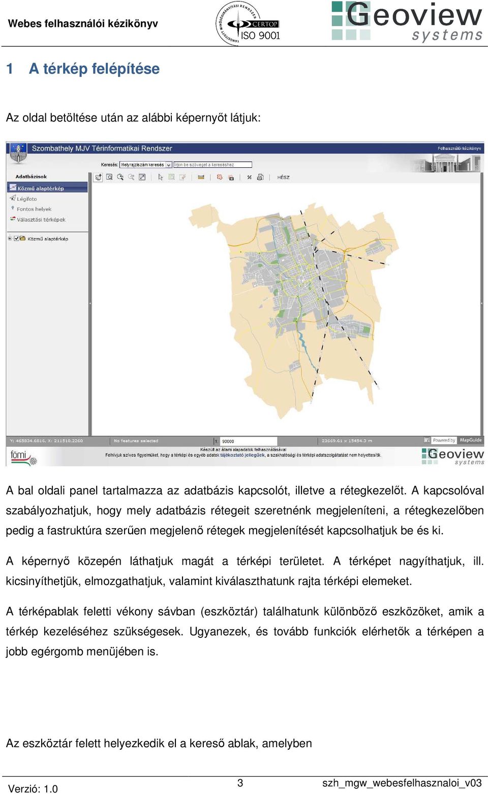The height and width of the screenshot is (794, 488).
Task: Switch to the Légifoto database
Action: tap(27, 199)
